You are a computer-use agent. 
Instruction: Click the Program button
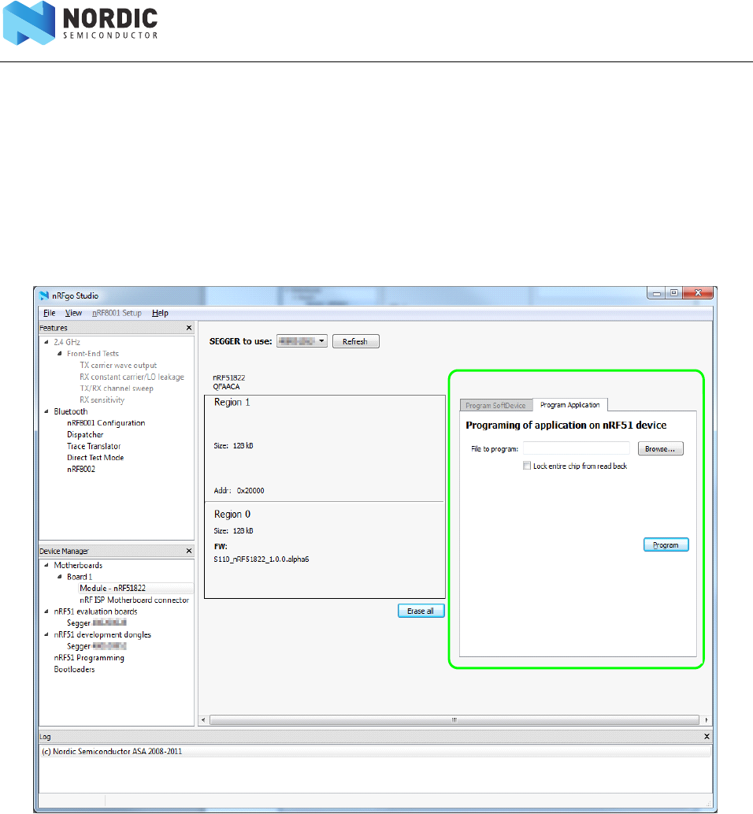pos(666,545)
